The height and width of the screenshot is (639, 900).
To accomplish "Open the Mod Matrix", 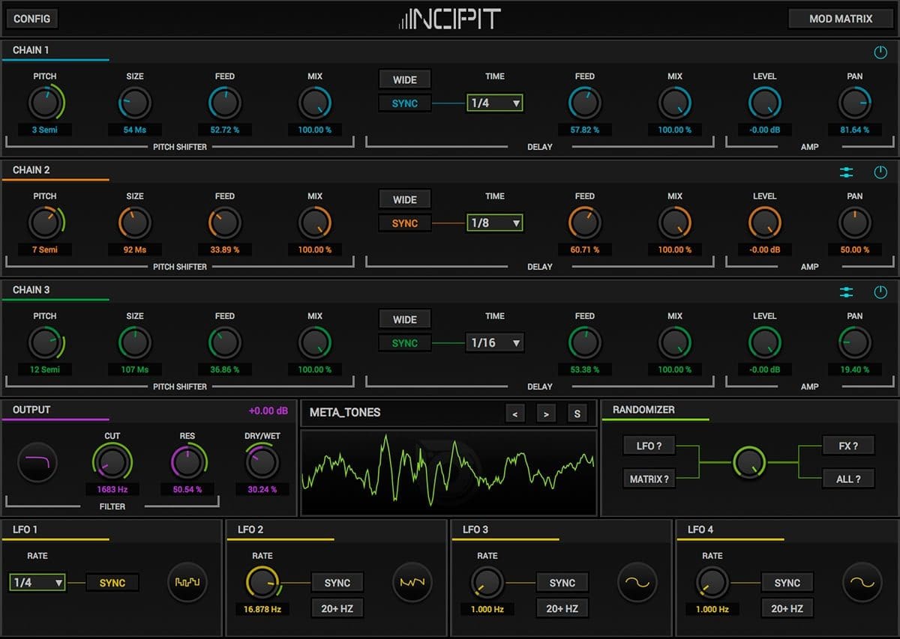I will coord(841,19).
